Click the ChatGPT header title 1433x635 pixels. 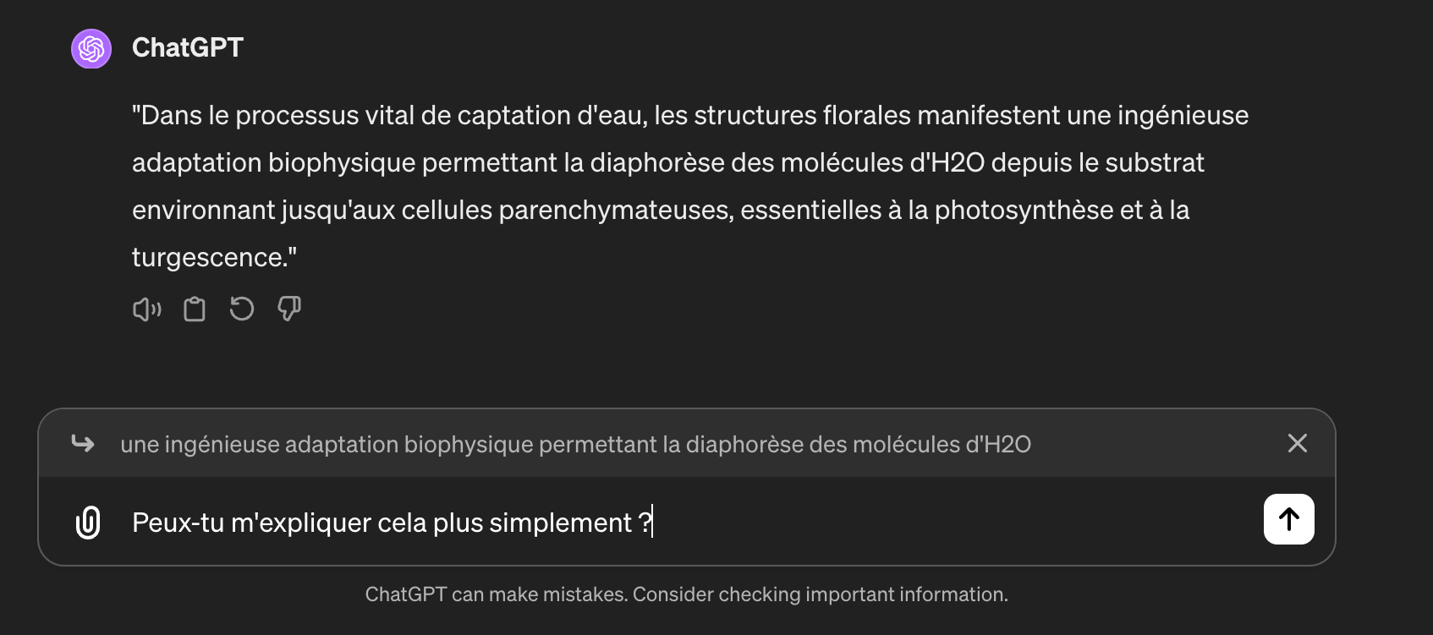(x=188, y=48)
